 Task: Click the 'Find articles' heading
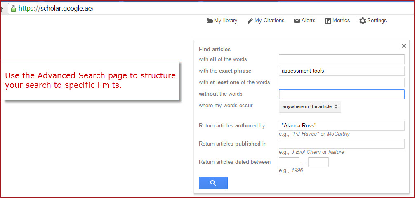(x=215, y=49)
